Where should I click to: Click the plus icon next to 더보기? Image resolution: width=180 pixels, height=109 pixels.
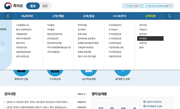click(85, 94)
